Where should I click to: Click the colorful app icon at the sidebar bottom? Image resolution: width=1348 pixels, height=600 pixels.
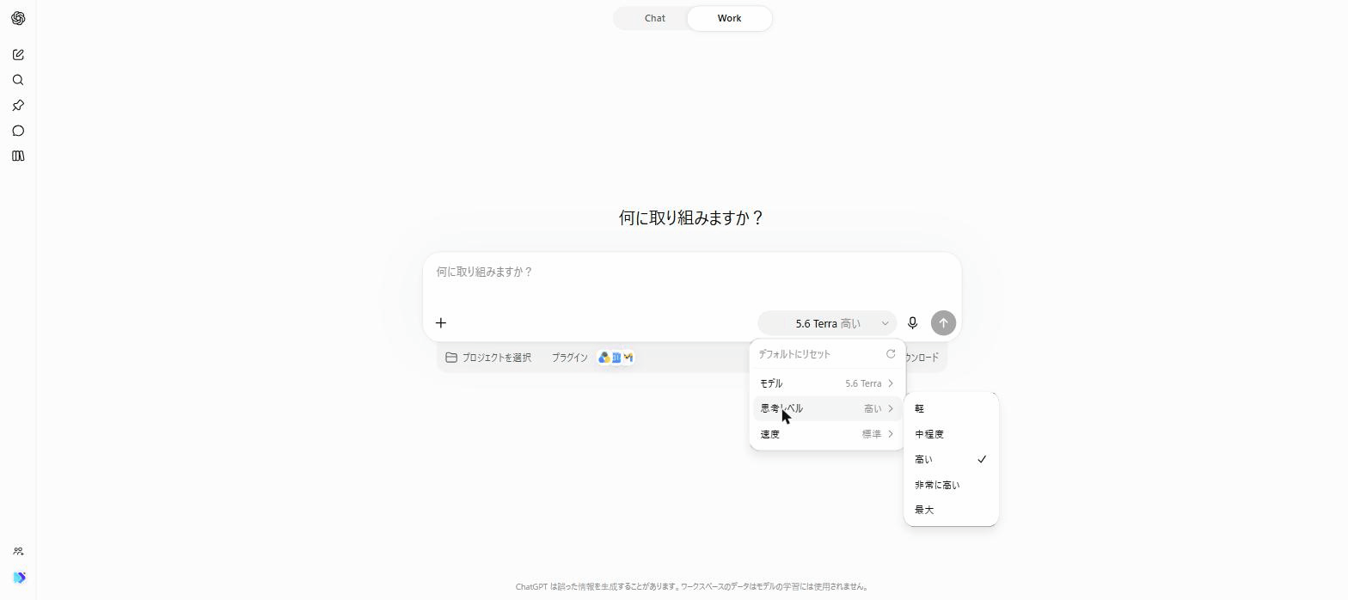click(x=19, y=578)
